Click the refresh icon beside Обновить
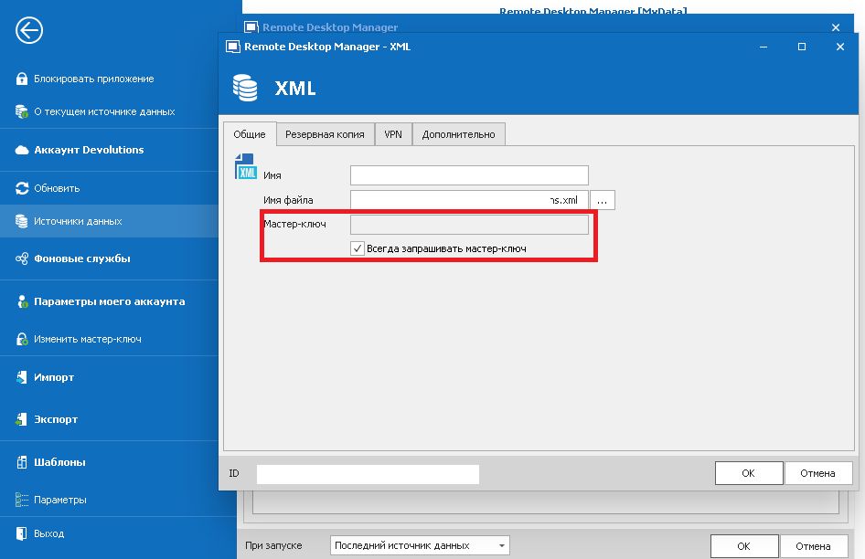The image size is (865, 559). [x=22, y=188]
